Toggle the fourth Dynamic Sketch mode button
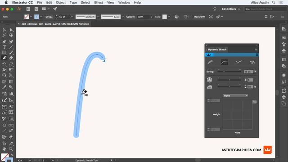 pyautogui.click(x=252, y=62)
